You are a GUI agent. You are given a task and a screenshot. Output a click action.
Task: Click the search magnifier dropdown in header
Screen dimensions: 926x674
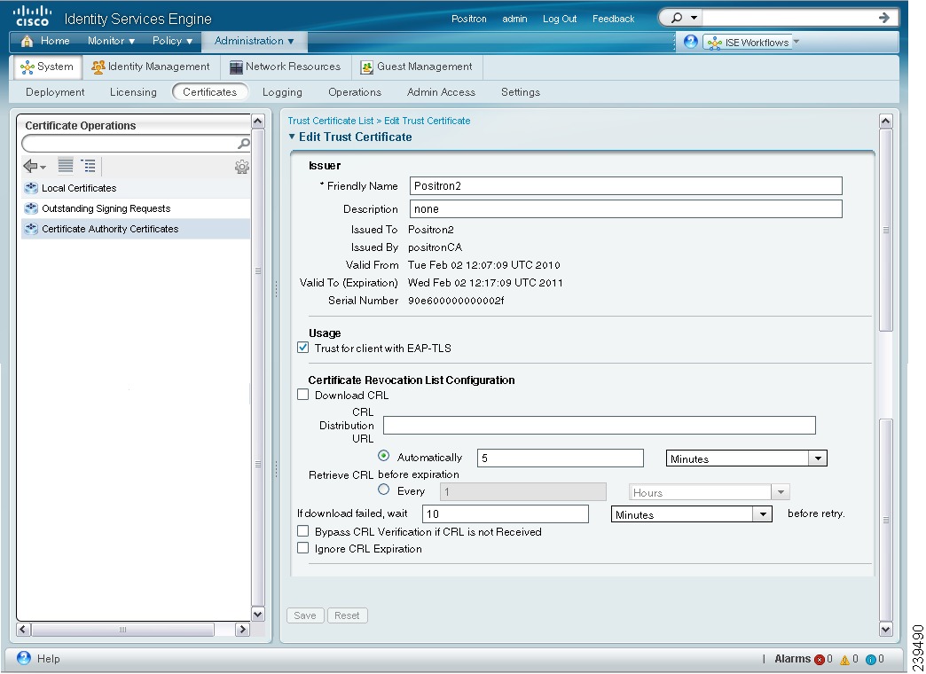coord(685,18)
